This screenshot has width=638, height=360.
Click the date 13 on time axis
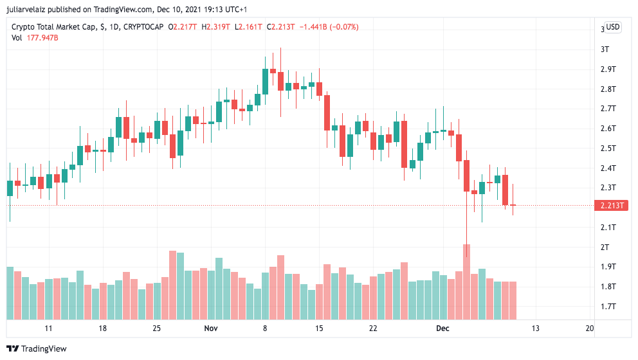[535, 328]
